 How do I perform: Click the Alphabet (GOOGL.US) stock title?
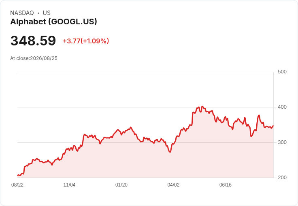pyautogui.click(x=53, y=22)
